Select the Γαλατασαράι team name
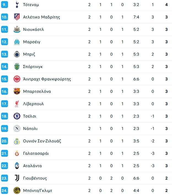The image size is (172, 195). pos(36,153)
